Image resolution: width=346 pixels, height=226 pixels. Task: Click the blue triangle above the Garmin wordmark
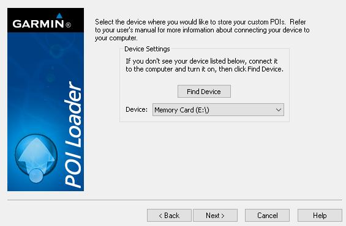coord(59,16)
